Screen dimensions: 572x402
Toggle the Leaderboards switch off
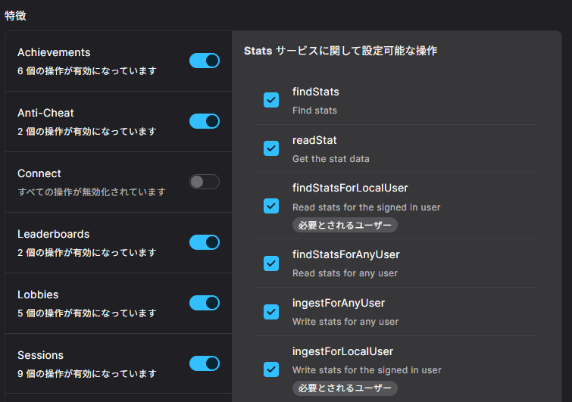coord(205,242)
